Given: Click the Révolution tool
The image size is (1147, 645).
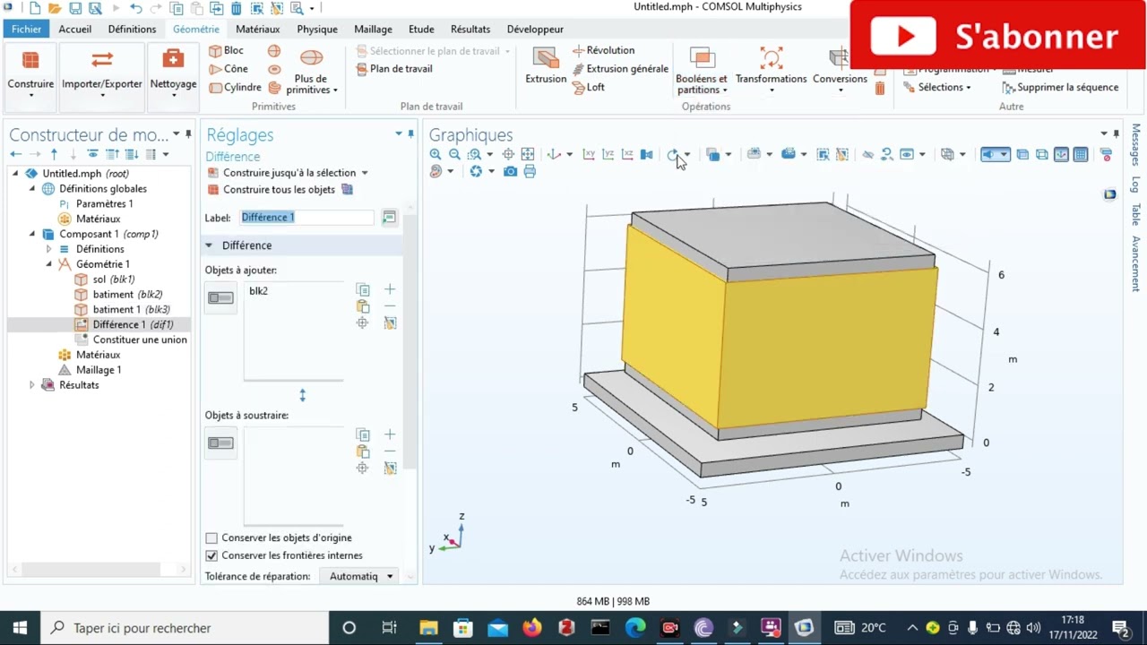Looking at the screenshot, I should 603,51.
